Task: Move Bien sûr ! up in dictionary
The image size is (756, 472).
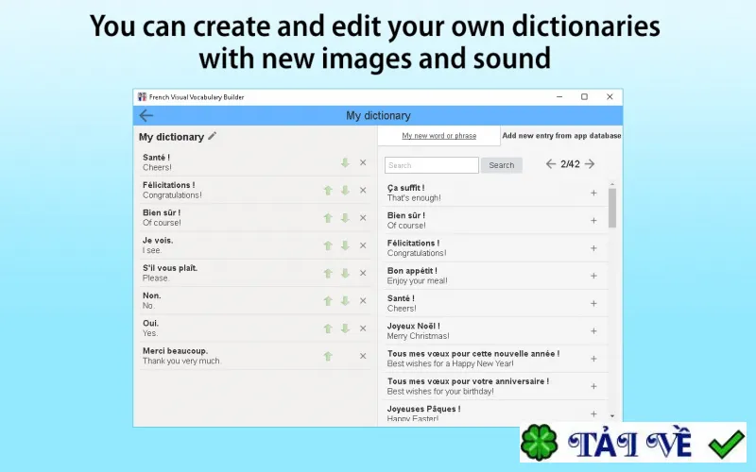Action: click(328, 218)
